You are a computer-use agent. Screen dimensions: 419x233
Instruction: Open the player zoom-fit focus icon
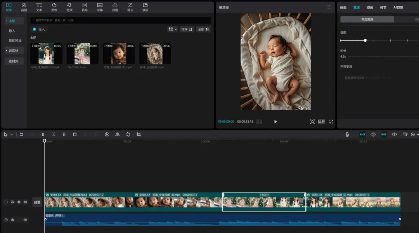pos(312,122)
